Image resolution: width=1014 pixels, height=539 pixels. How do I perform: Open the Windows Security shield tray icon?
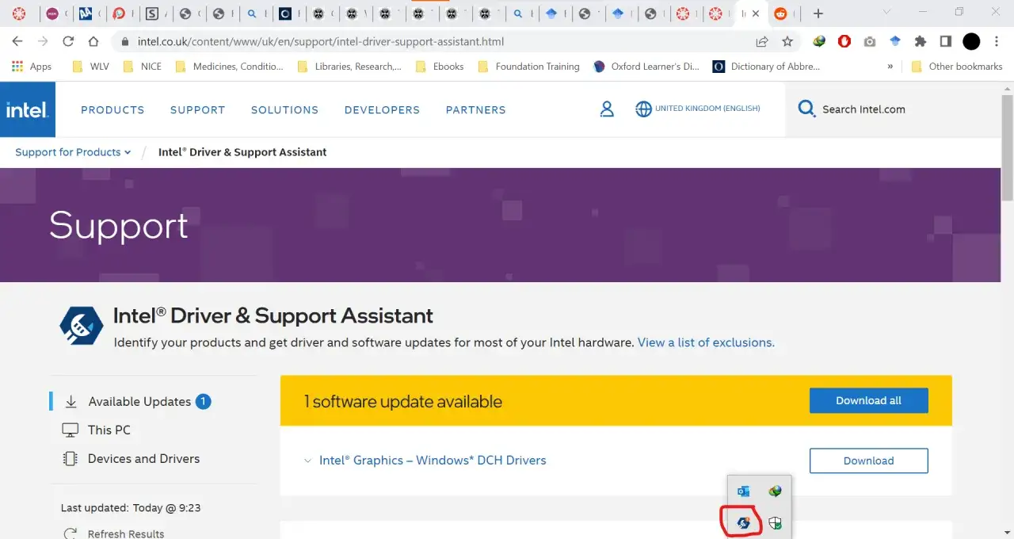click(x=774, y=523)
